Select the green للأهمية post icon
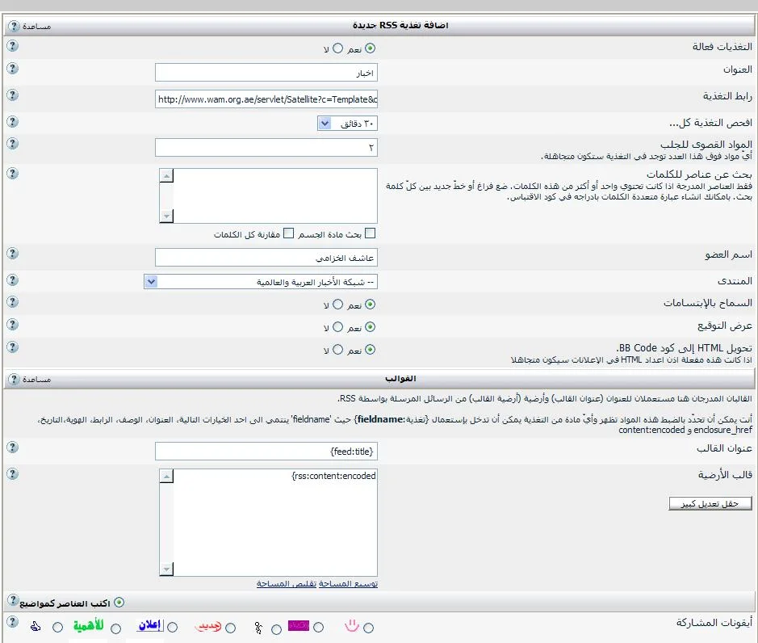758x643 pixels. [x=116, y=628]
